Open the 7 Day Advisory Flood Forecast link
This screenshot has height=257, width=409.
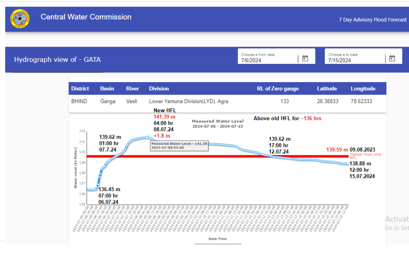372,20
